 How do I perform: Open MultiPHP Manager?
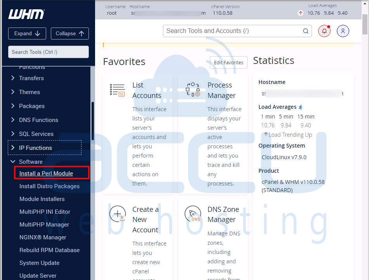tap(44, 225)
